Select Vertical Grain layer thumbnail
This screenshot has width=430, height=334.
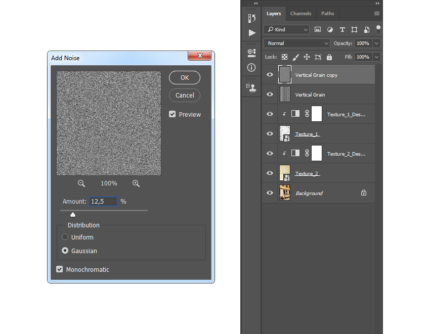pyautogui.click(x=285, y=94)
